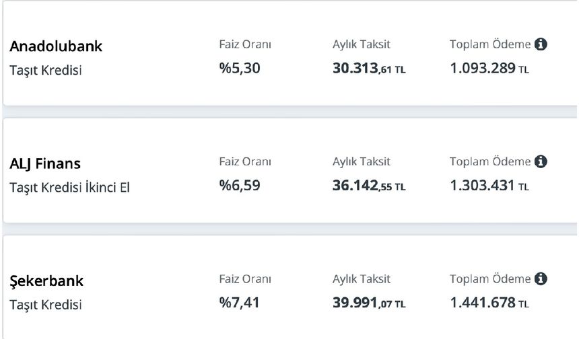Screen dimensions: 579x339
Task: Click the 39.991,07 TL monthly installment
Action: (369, 303)
